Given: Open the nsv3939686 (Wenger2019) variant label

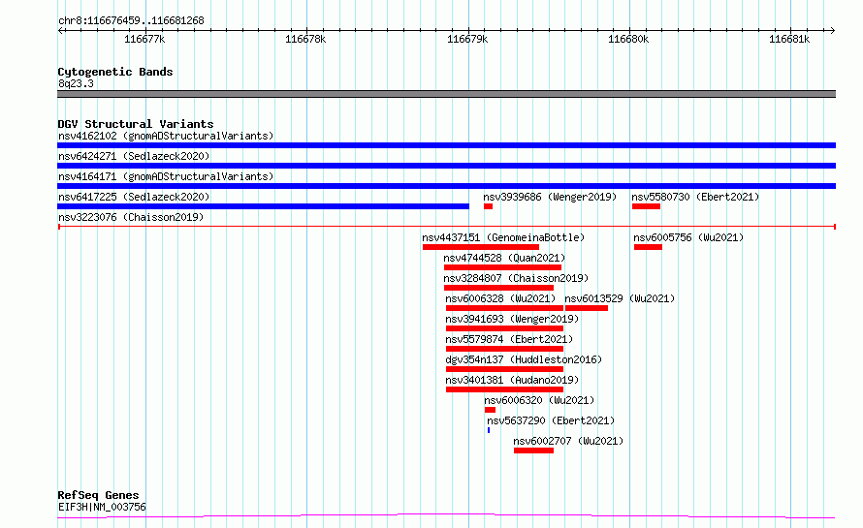Looking at the screenshot, I should click(550, 197).
